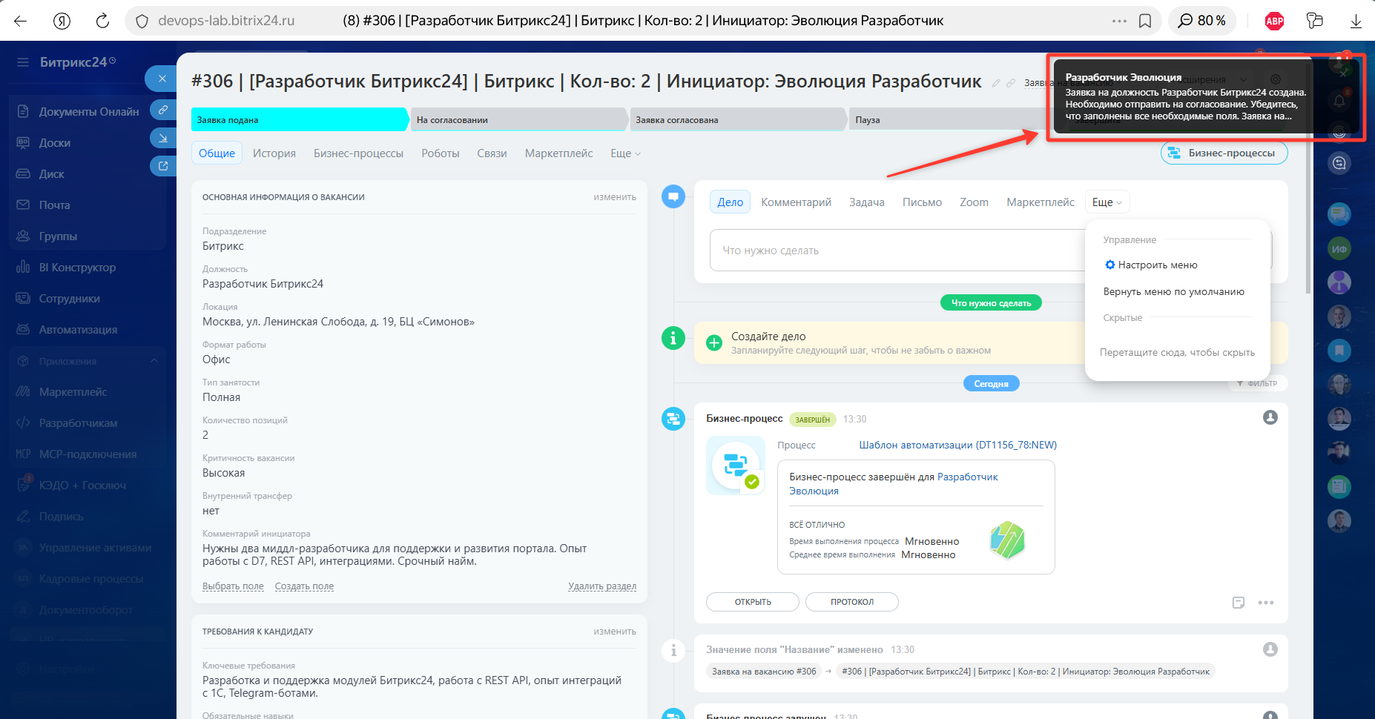The image size is (1375, 719).
Task: Choose the Комментарий activity tab
Action: click(796, 202)
